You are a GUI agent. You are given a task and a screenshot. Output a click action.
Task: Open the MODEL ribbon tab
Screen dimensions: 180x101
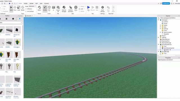point(26,4)
